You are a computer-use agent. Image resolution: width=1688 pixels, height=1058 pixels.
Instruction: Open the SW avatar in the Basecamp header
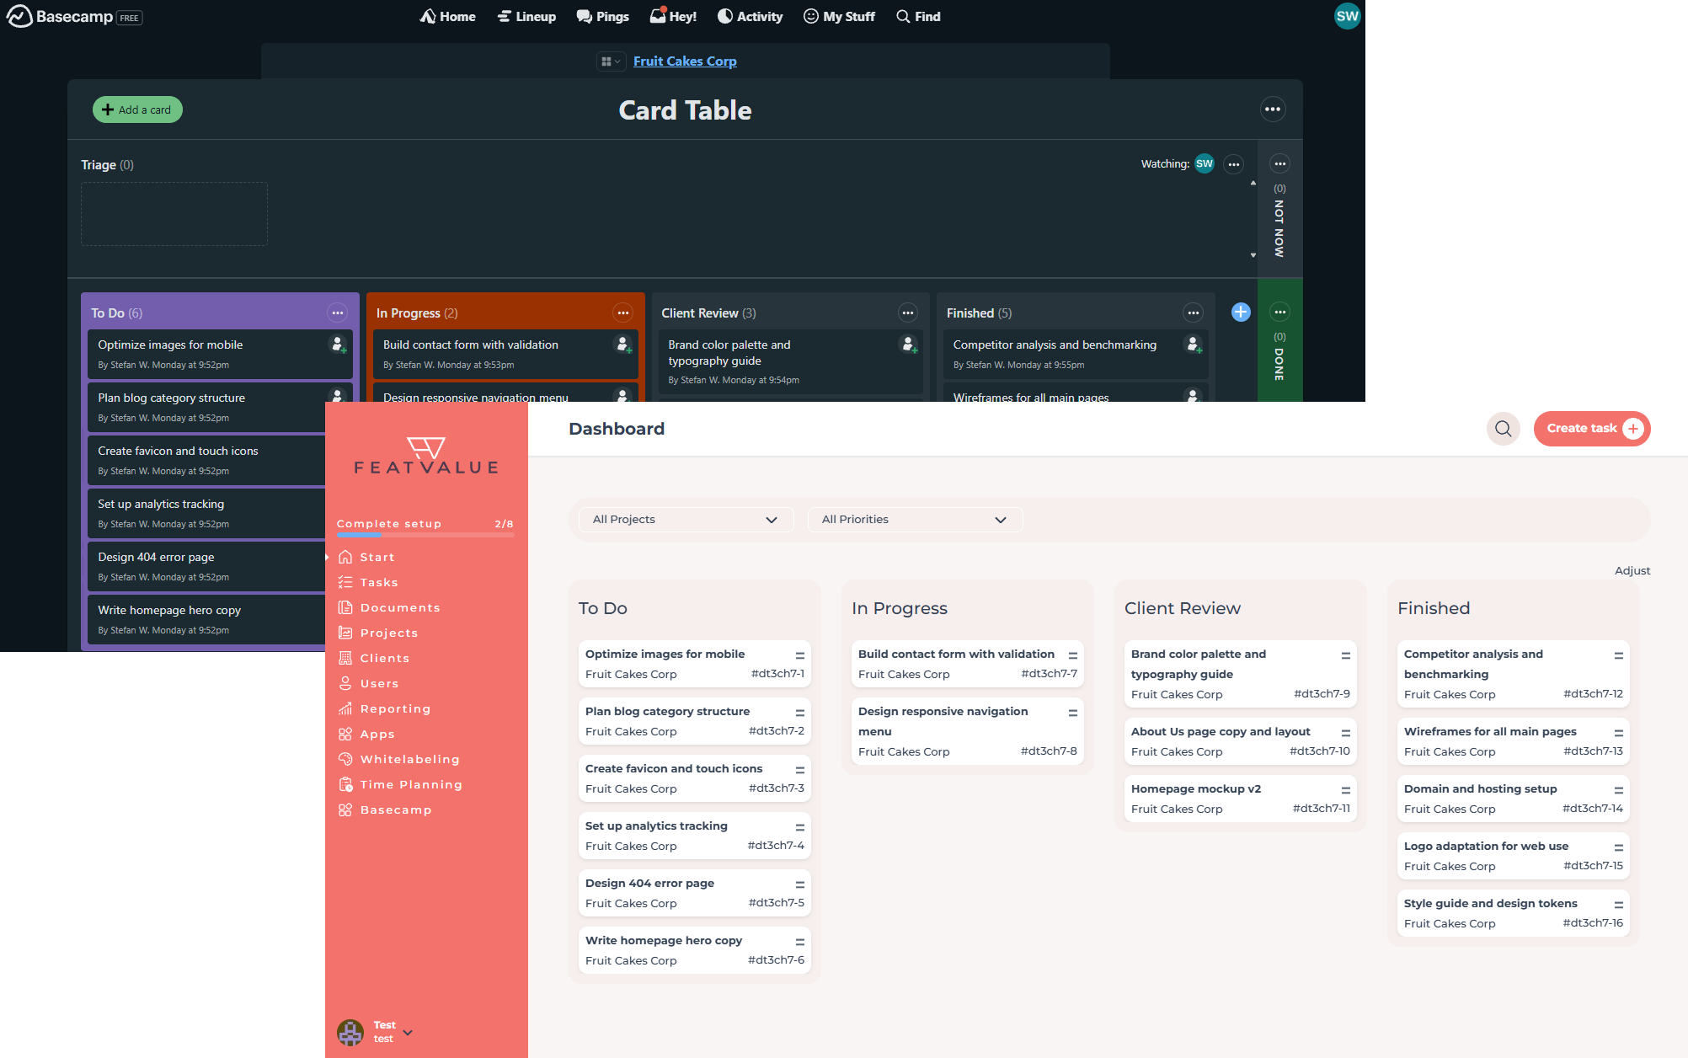(1347, 16)
